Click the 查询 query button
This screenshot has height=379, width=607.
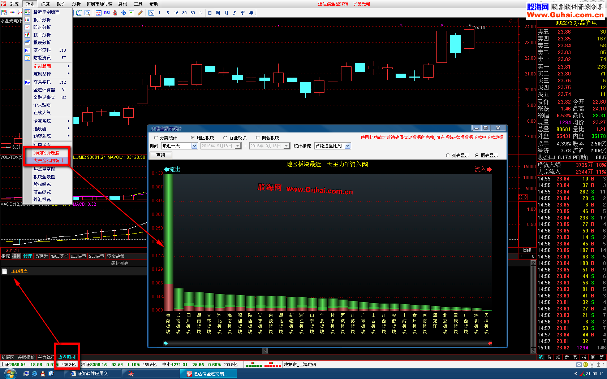pyautogui.click(x=161, y=155)
